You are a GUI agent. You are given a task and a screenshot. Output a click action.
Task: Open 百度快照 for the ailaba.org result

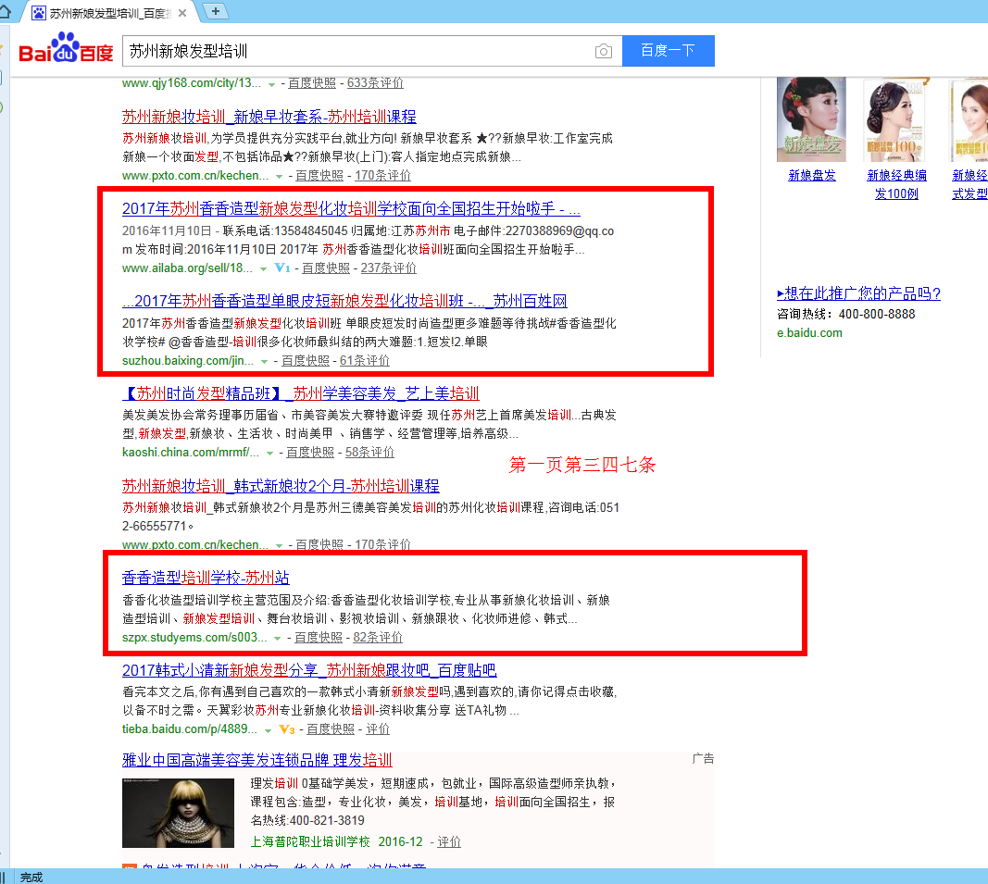click(x=326, y=268)
